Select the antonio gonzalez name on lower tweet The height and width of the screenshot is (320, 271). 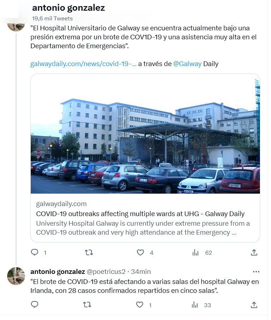point(58,272)
